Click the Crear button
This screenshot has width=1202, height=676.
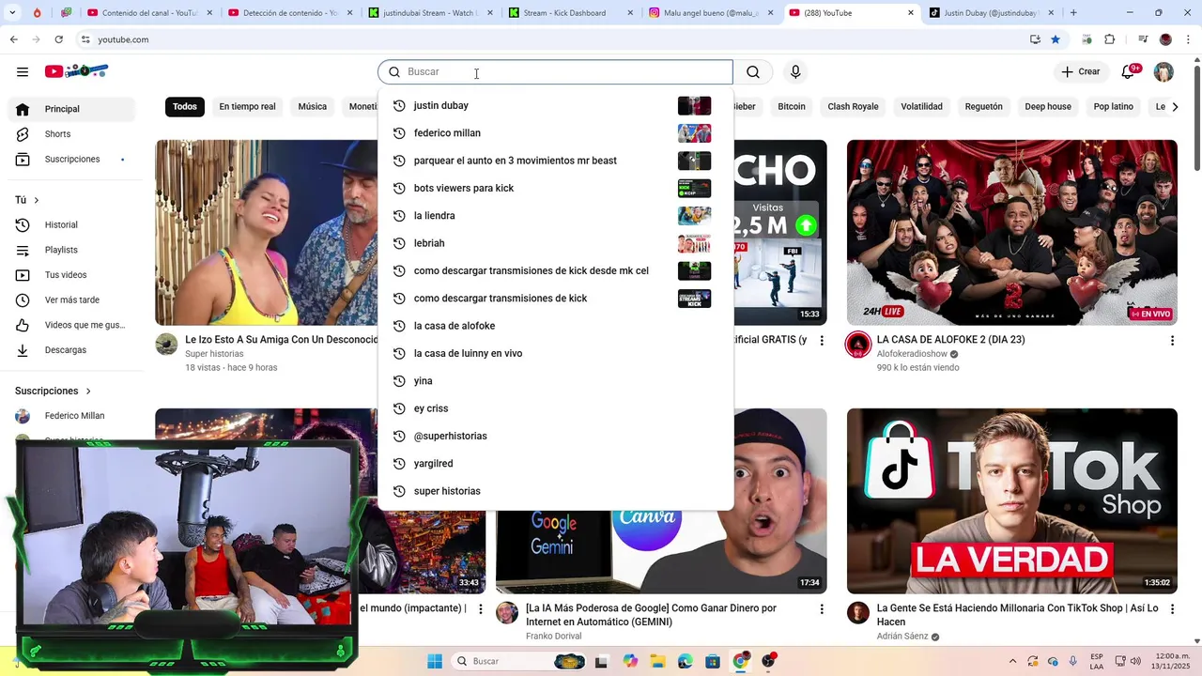pos(1081,72)
